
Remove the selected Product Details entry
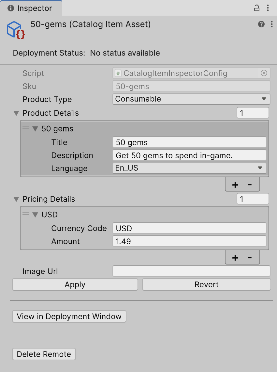coord(250,185)
